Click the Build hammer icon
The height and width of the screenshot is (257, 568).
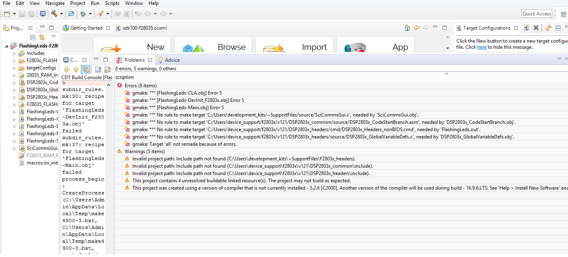click(x=54, y=14)
